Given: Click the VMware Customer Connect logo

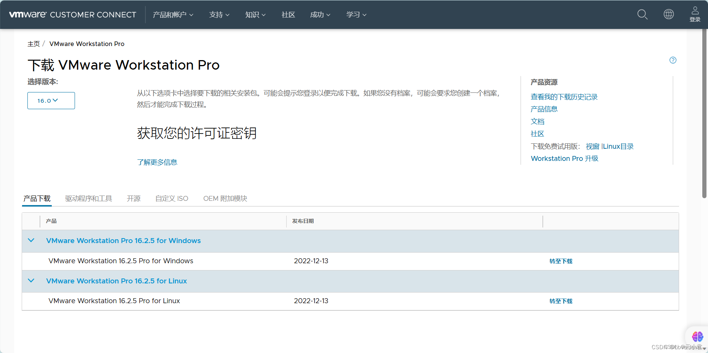Looking at the screenshot, I should pyautogui.click(x=72, y=14).
